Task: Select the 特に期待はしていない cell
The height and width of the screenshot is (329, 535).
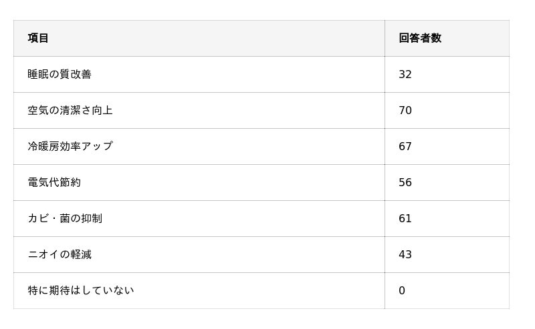Action: (199, 290)
